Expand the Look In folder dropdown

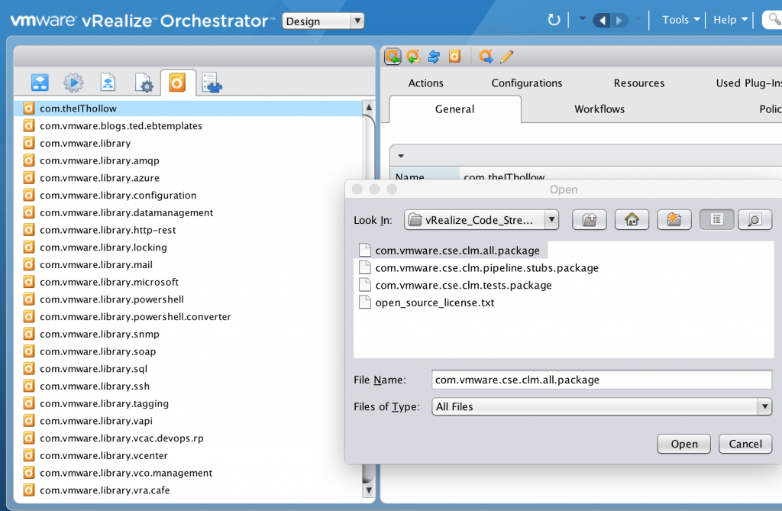551,220
